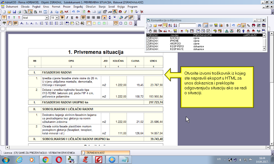
Task: Click the Windows Start button
Action: [x=6, y=160]
